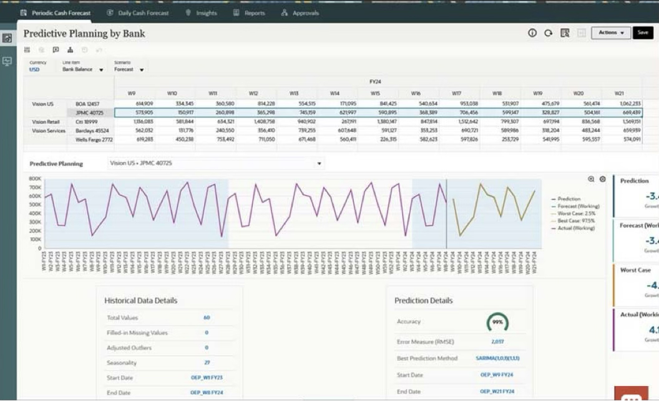Click the hierarchy icon in grid toolbar
The image size is (659, 401).
click(x=70, y=50)
